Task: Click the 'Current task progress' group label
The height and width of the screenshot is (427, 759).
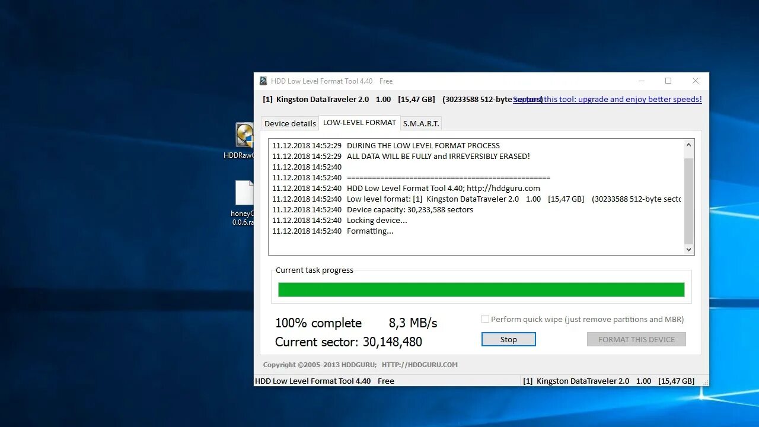Action: (x=314, y=270)
